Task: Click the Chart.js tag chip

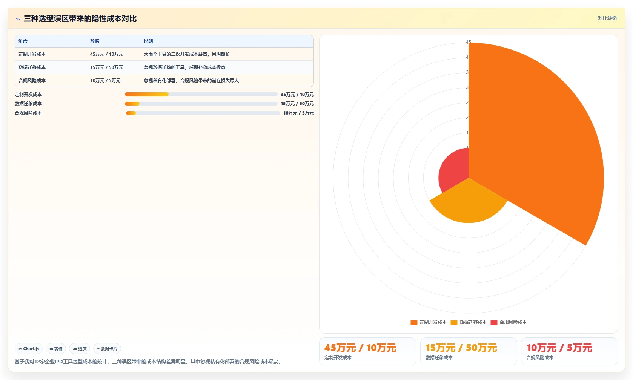Action: click(x=29, y=349)
